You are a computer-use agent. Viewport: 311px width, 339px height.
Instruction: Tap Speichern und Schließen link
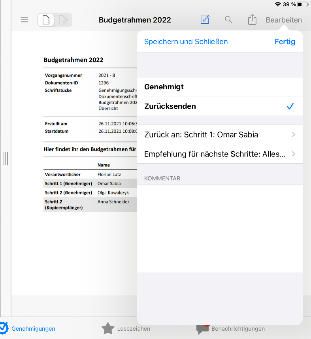click(186, 42)
